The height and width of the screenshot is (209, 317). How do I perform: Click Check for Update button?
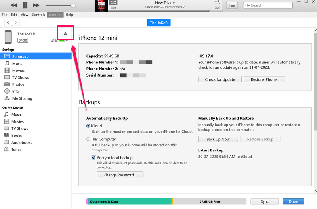click(x=220, y=79)
